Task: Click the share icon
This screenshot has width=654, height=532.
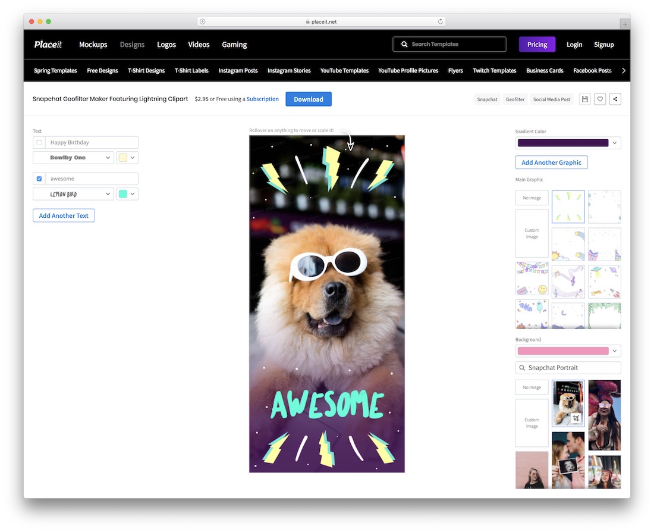Action: coord(615,99)
